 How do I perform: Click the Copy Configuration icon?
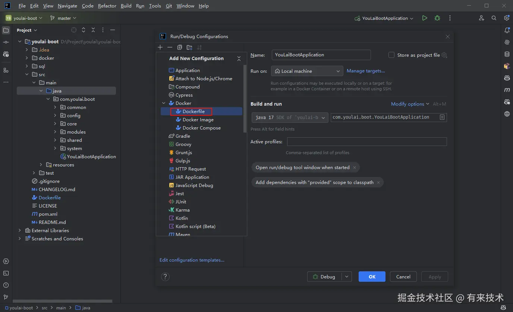(x=180, y=47)
